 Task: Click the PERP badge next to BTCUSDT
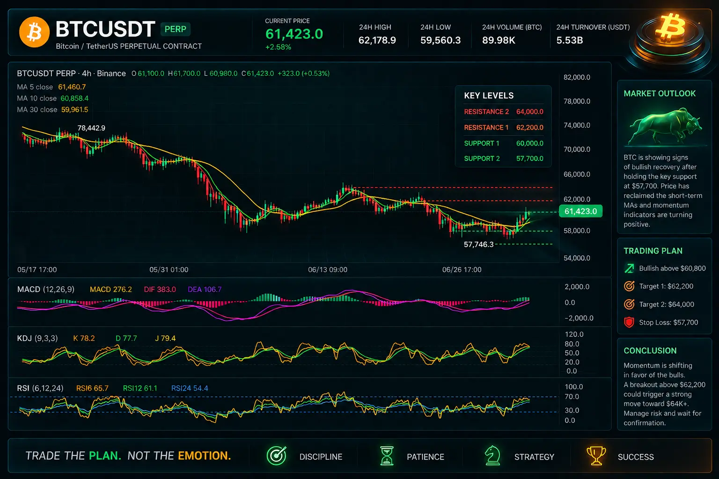pyautogui.click(x=176, y=29)
